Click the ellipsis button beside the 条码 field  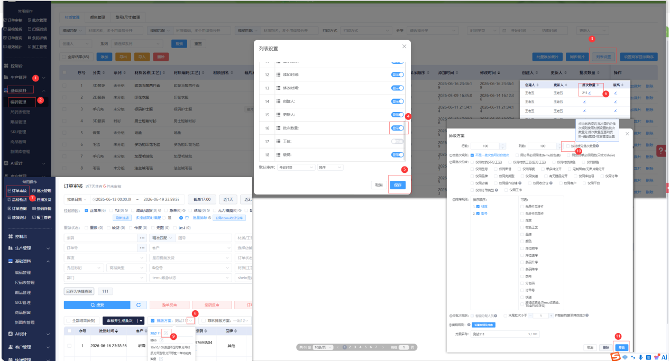point(142,238)
